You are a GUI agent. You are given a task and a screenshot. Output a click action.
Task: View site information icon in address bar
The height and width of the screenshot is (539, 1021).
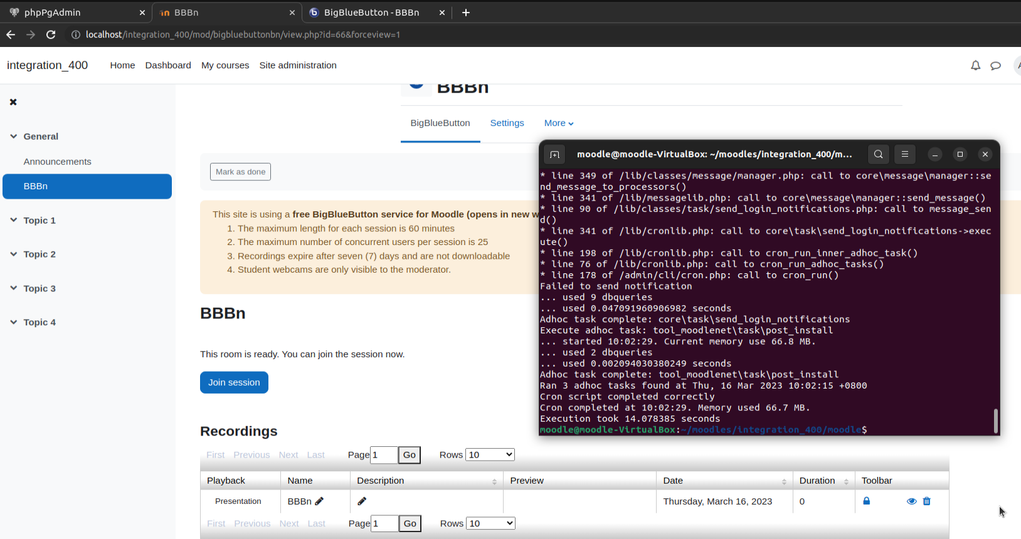[76, 34]
